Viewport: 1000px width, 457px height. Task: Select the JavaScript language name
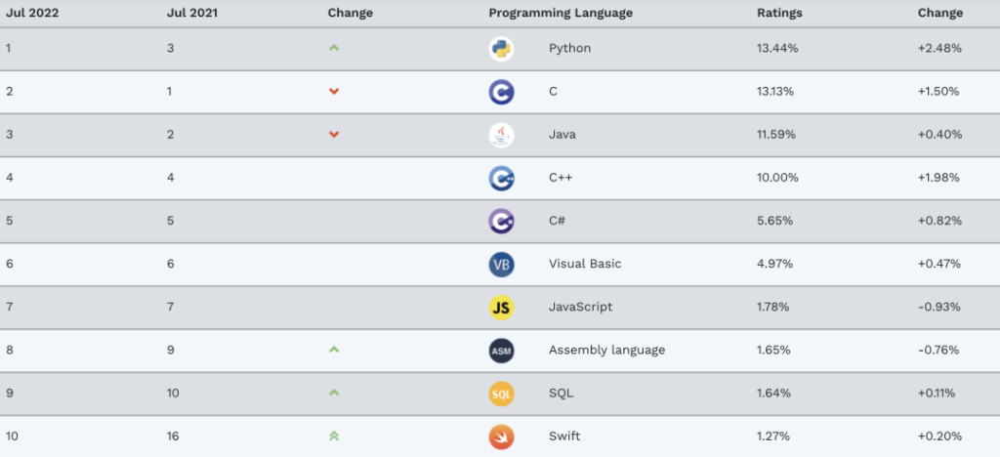[580, 307]
